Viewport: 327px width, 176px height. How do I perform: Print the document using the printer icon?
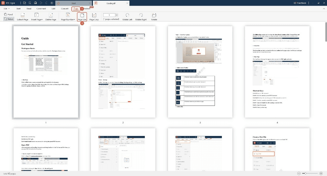click(x=35, y=3)
